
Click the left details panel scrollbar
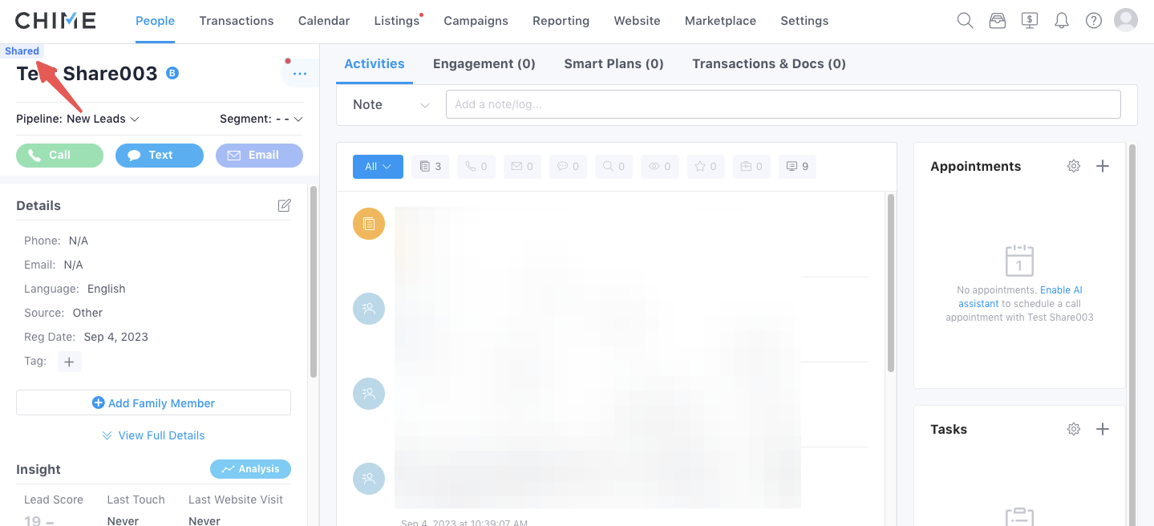314,281
